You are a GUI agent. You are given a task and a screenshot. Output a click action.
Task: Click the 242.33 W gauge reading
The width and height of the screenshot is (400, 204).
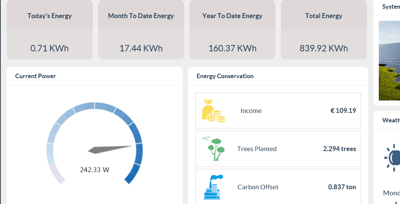[x=95, y=170]
